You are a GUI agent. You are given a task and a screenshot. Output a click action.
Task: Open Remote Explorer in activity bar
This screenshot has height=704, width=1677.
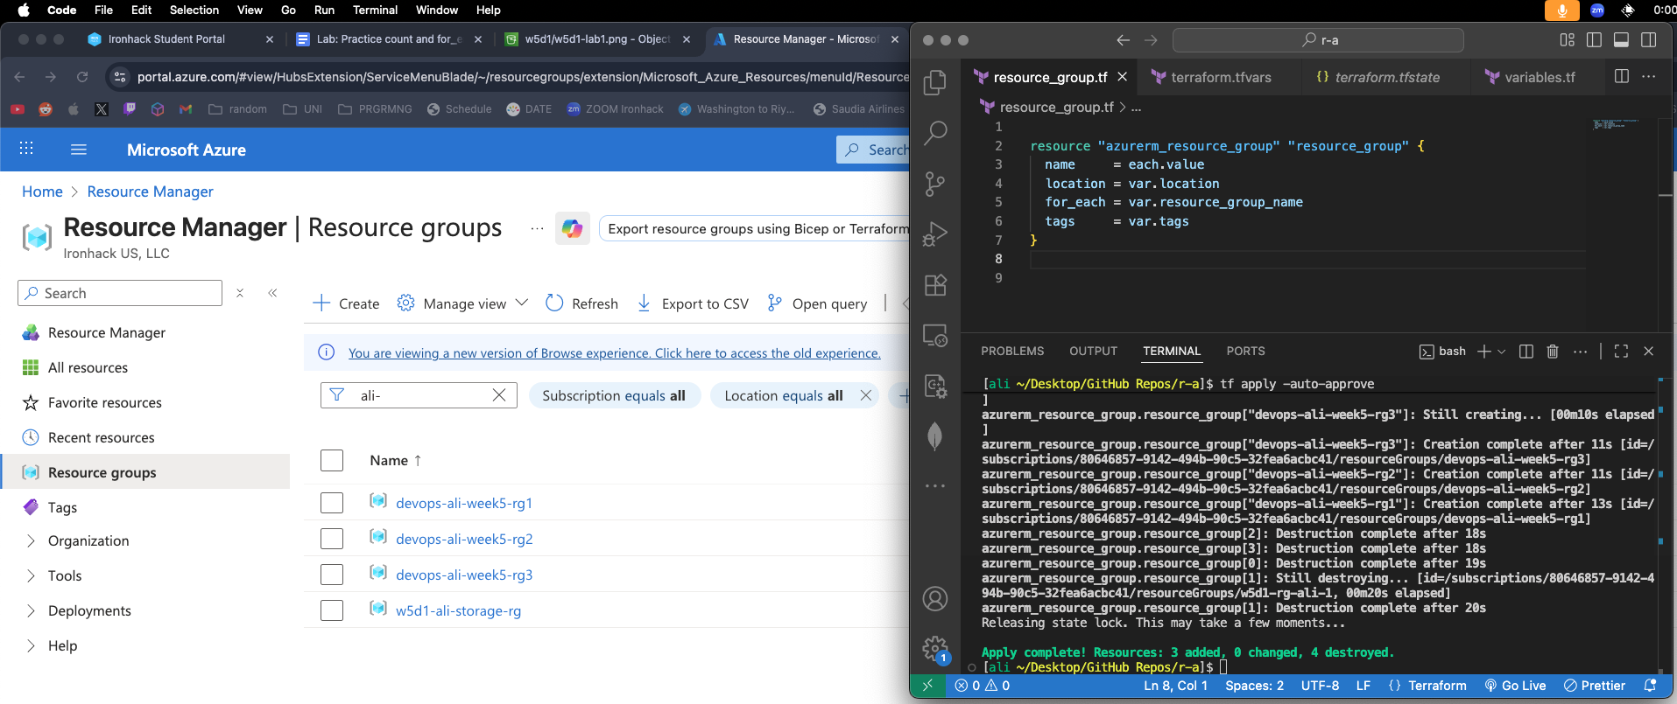pos(935,336)
